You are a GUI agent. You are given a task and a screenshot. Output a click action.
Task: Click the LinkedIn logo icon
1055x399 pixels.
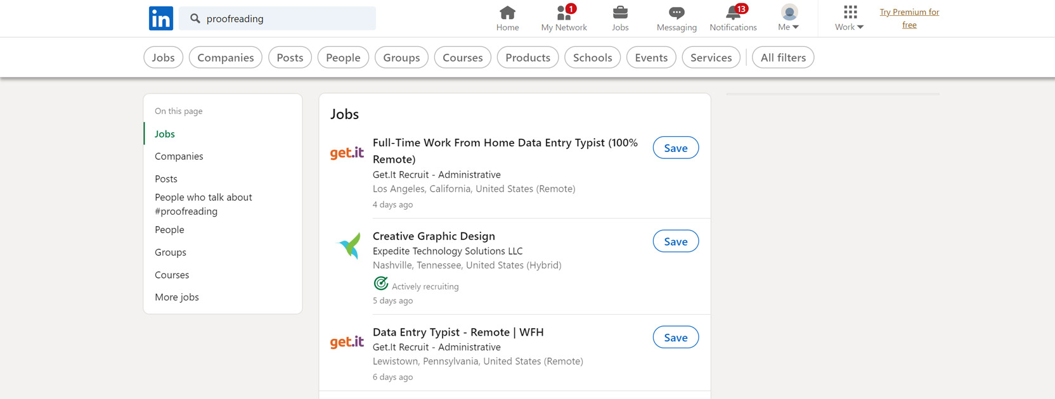161,18
